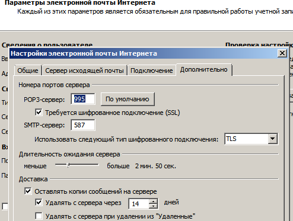Click the server timeout slider handle
Viewport: 293px width, 221px height.
click(x=68, y=165)
